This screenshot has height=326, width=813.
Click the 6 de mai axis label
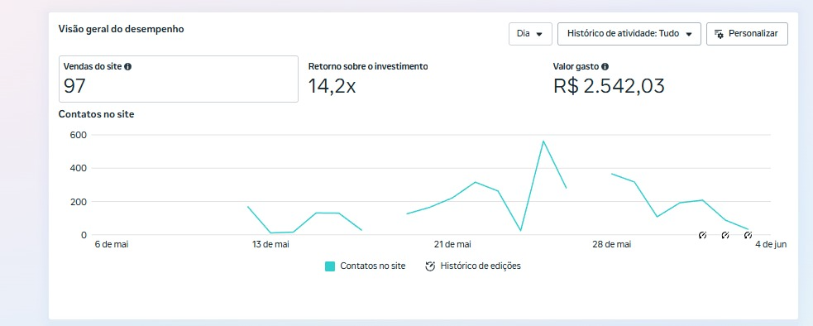(x=111, y=245)
